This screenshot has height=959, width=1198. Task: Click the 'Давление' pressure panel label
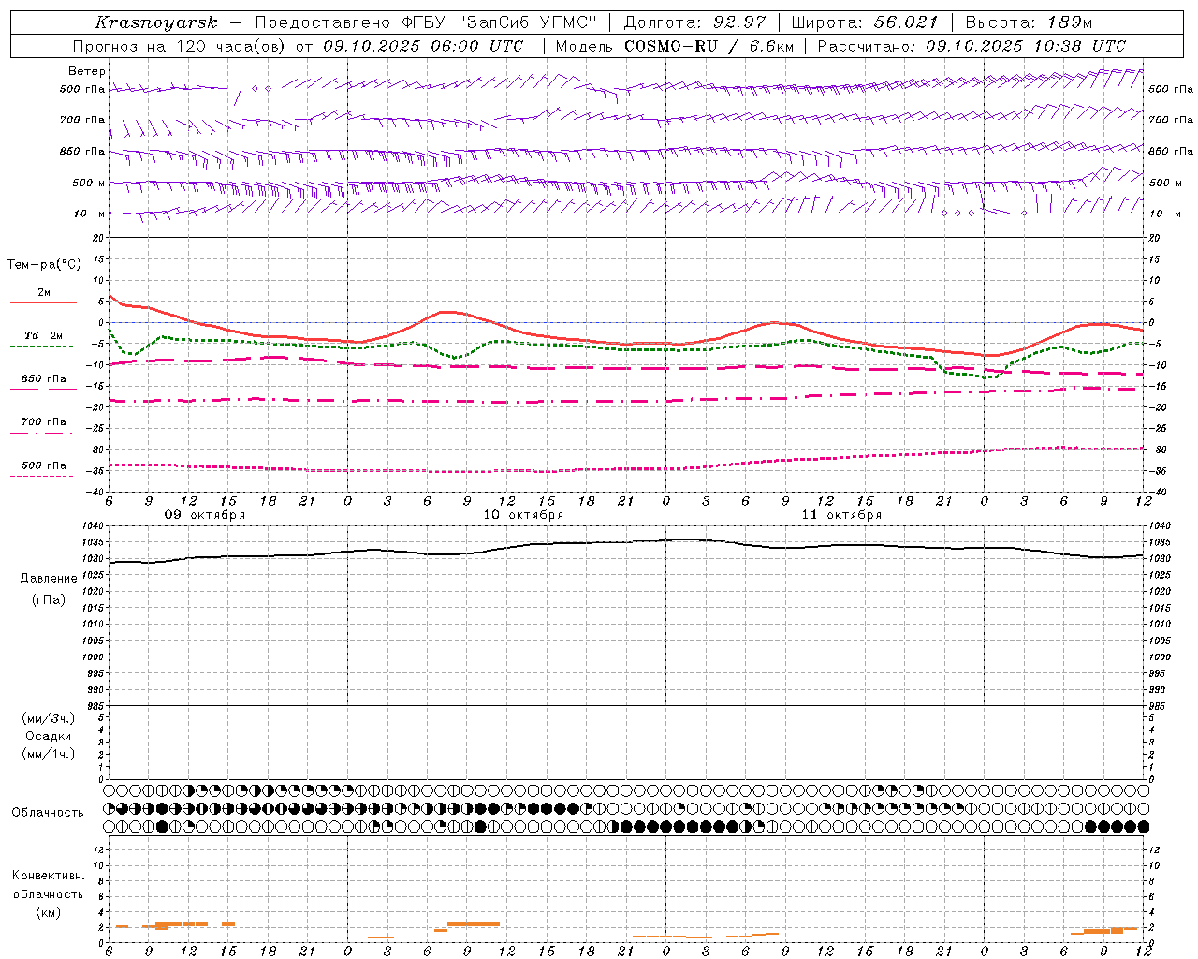[49, 579]
